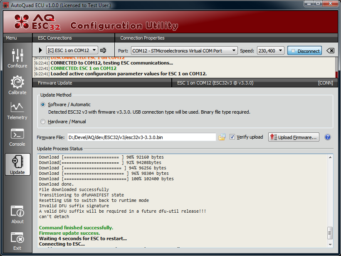Click the 'Download done.' log line
The image size is (341, 256).
[56, 184]
